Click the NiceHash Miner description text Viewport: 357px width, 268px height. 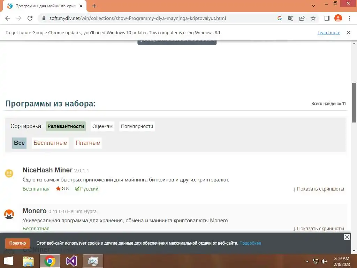(126, 180)
